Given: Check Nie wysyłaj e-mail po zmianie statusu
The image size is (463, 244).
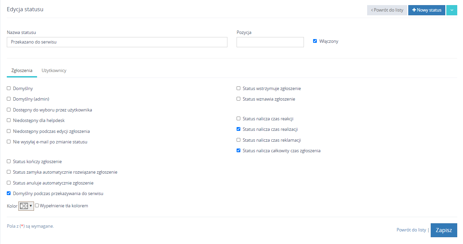Looking at the screenshot, I should [9, 142].
